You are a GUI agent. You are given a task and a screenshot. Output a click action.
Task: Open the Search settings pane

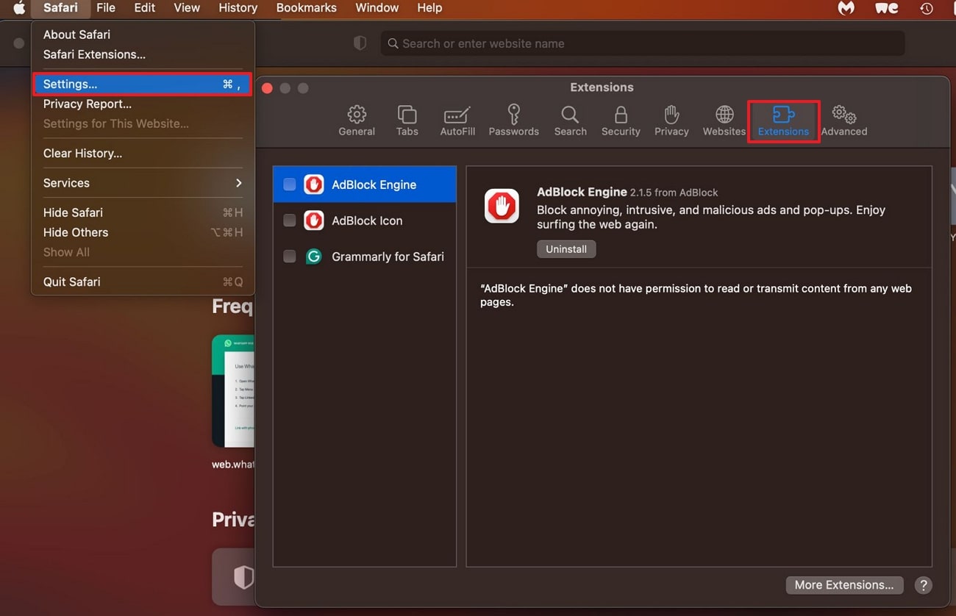click(571, 121)
